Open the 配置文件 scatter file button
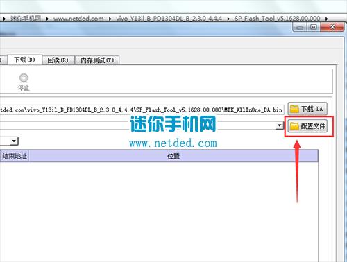Image resolution: width=347 pixels, height=262 pixels. click(x=307, y=126)
